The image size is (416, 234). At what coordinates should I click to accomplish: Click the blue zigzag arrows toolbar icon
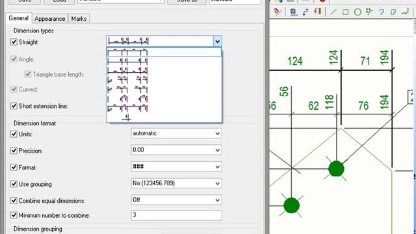coord(305,12)
